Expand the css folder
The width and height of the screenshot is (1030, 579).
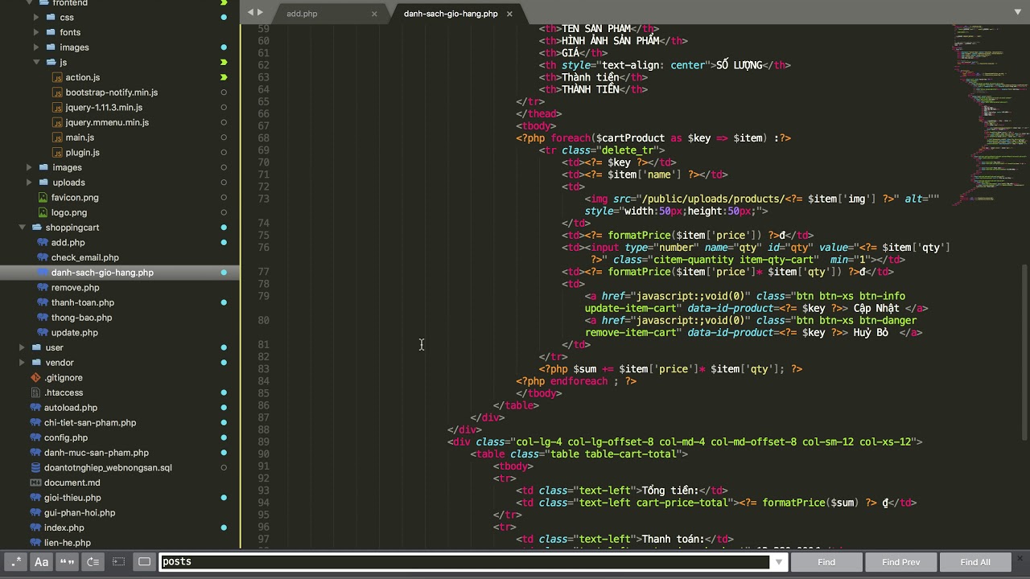coord(36,18)
